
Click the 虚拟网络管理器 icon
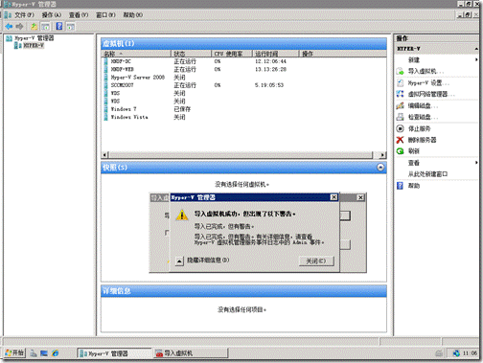point(400,94)
